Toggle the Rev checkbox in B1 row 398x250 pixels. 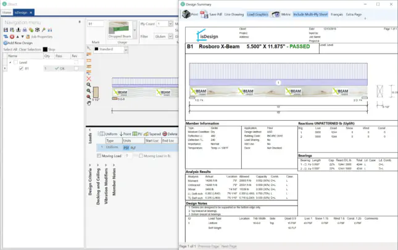(x=76, y=68)
